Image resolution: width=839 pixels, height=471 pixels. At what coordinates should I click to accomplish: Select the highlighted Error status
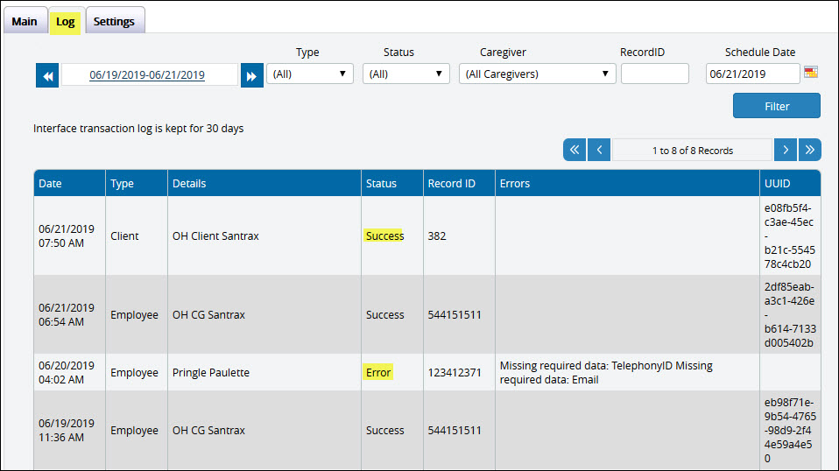pos(377,372)
